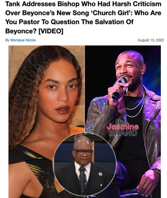This screenshot has height=198, width=167.
Task: Click the headline starting "Tank Addresses Bishop"
Action: click(83, 17)
